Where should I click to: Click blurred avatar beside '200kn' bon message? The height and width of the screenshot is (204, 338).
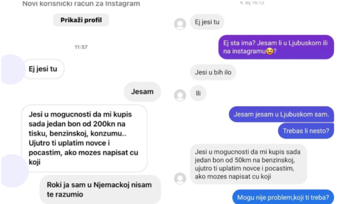tap(14, 170)
